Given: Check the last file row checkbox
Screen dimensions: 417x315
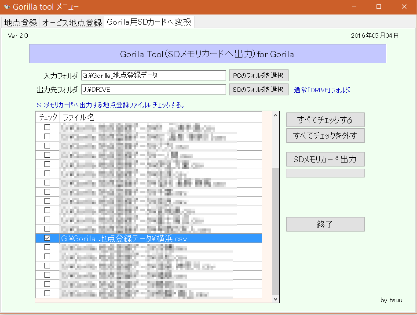Looking at the screenshot, I should pyautogui.click(x=47, y=293).
